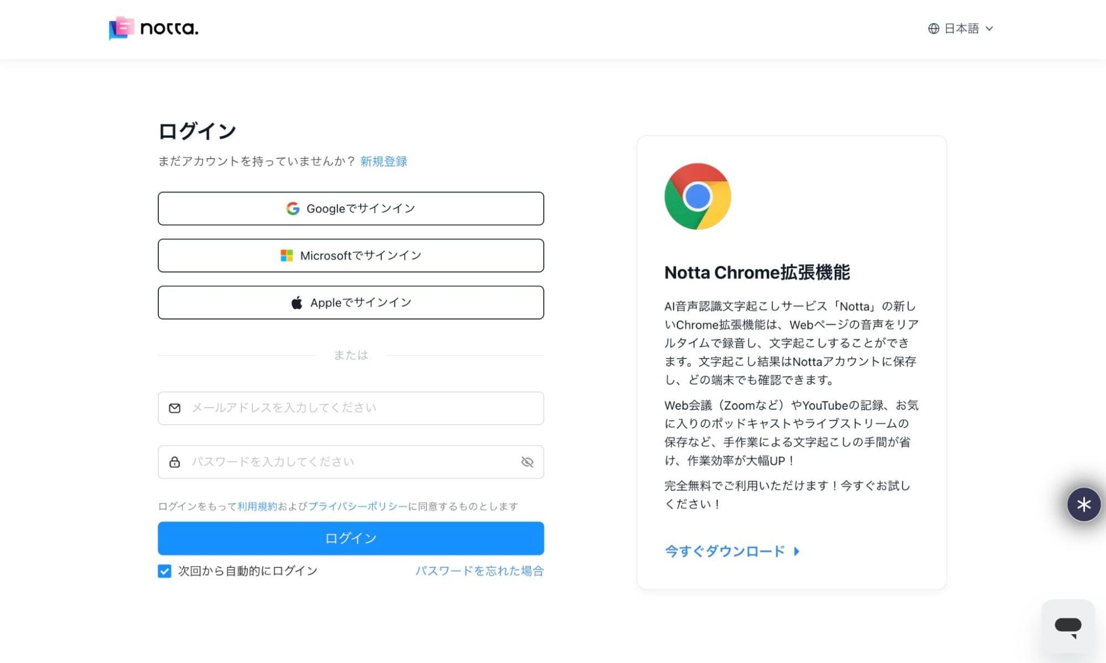Open the プライバシーポリシー link
The width and height of the screenshot is (1106, 663).
click(x=357, y=506)
